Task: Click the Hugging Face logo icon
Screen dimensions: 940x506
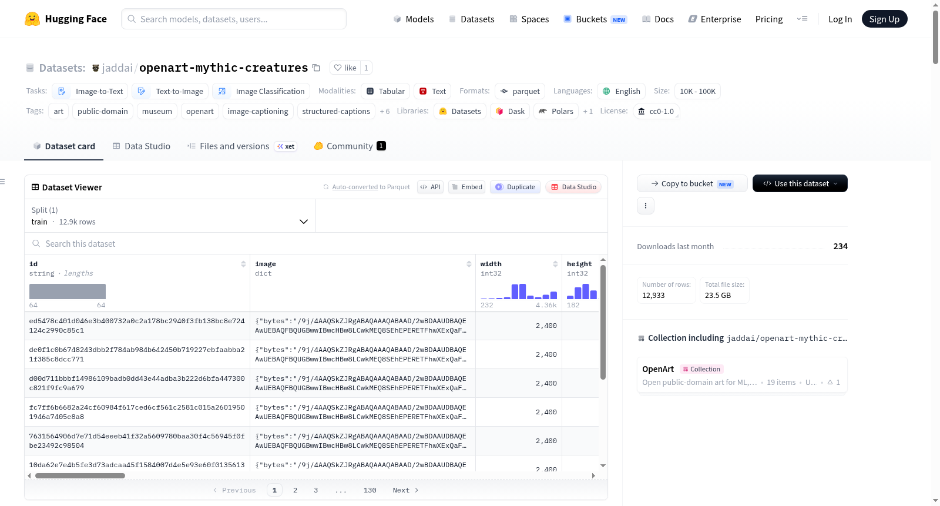Action: point(32,19)
